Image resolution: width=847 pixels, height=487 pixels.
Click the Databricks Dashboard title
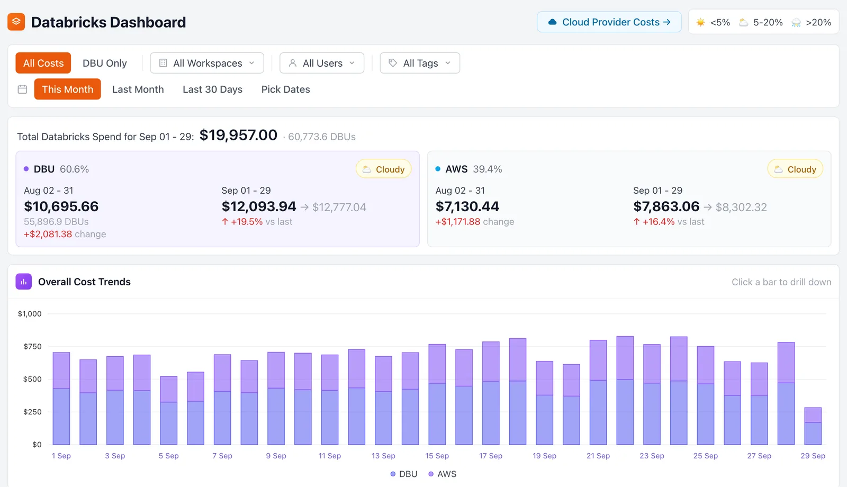pyautogui.click(x=109, y=22)
